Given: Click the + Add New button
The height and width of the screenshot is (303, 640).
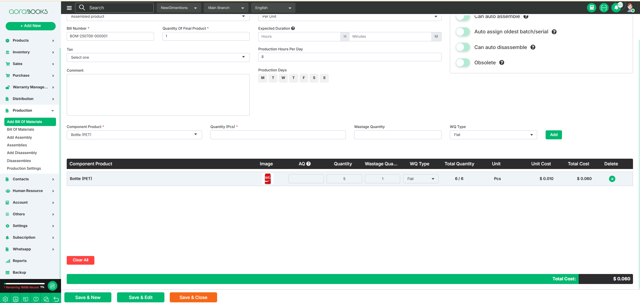Looking at the screenshot, I should tap(31, 26).
